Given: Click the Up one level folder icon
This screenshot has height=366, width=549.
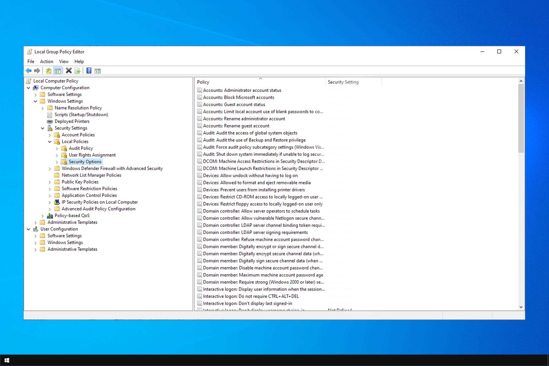Looking at the screenshot, I should pos(49,71).
